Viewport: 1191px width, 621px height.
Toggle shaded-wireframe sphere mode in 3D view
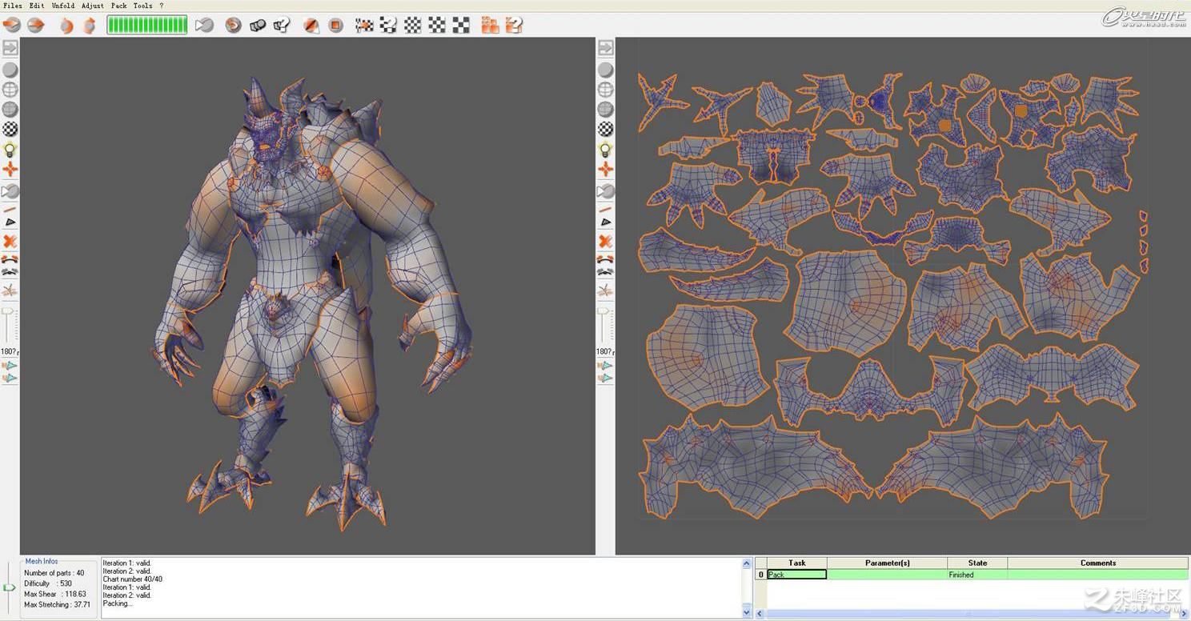pos(10,109)
